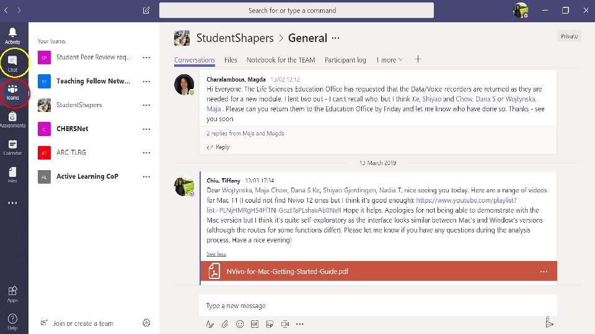Click the StudentShapers team header image
Screen dimensions: 595x334
point(182,38)
